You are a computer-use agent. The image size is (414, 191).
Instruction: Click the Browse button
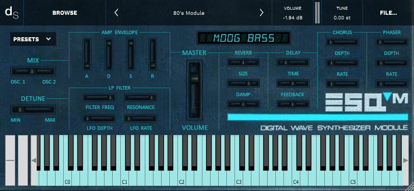click(65, 13)
